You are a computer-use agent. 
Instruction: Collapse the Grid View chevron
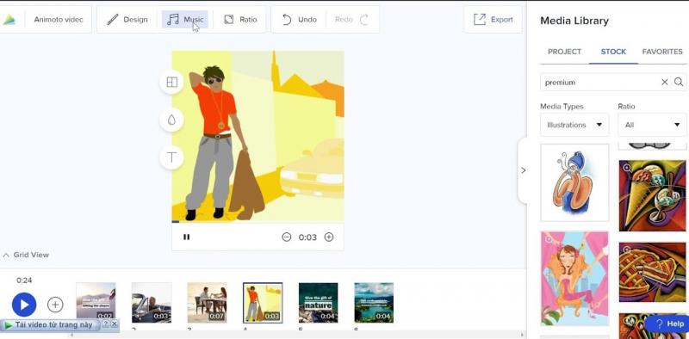coord(6,255)
